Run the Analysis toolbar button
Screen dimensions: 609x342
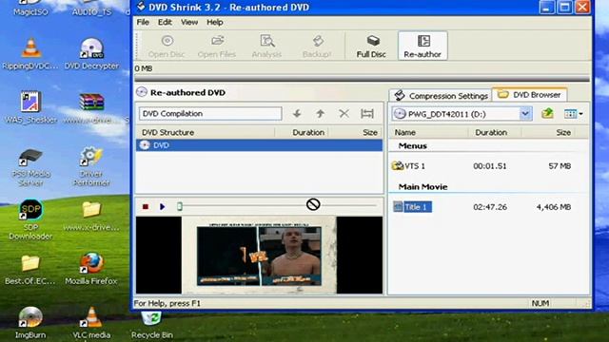[266, 46]
